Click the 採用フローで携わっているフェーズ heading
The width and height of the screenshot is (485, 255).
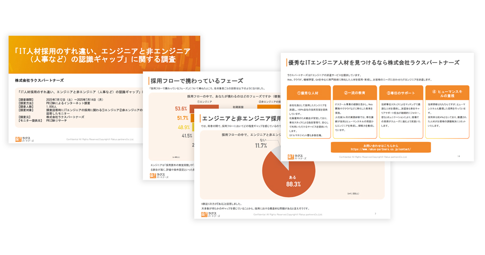click(197, 81)
